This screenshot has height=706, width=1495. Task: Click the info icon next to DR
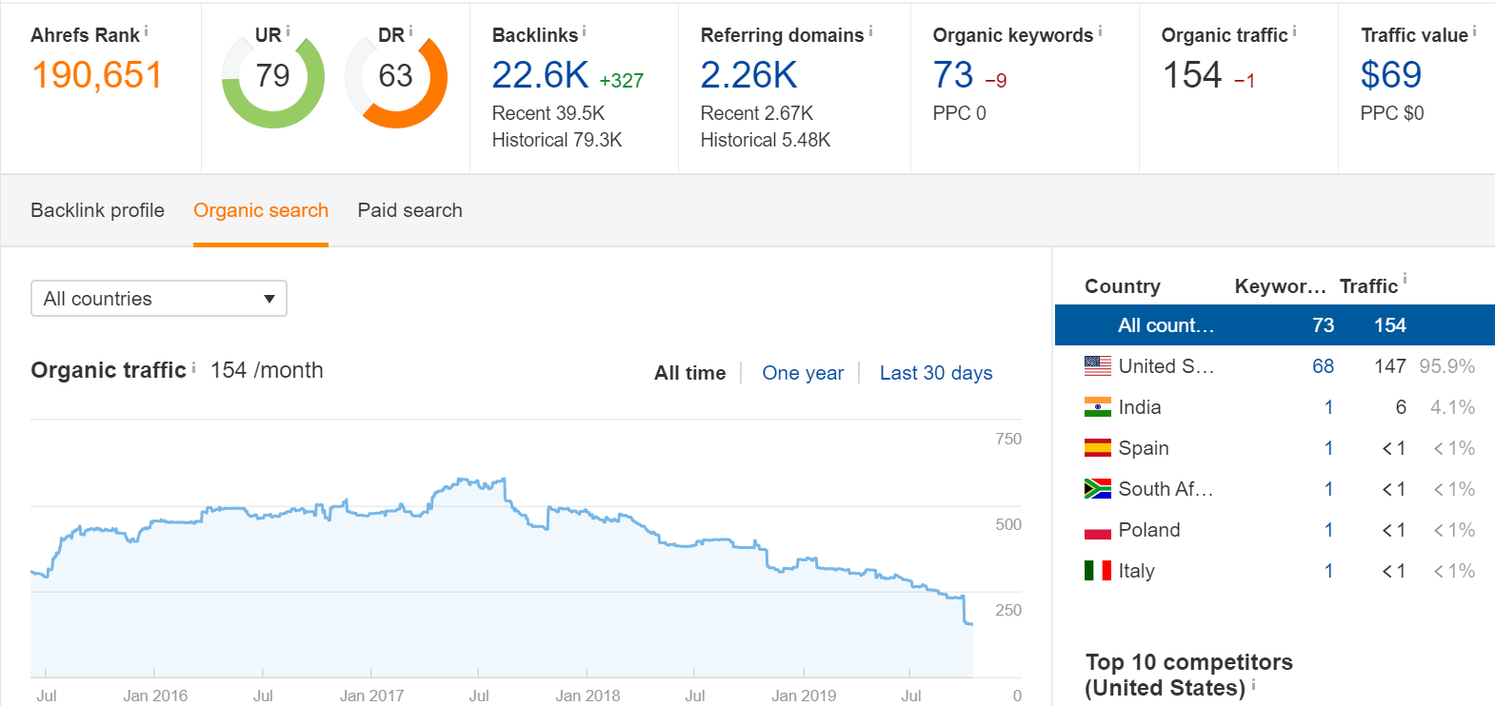410,31
